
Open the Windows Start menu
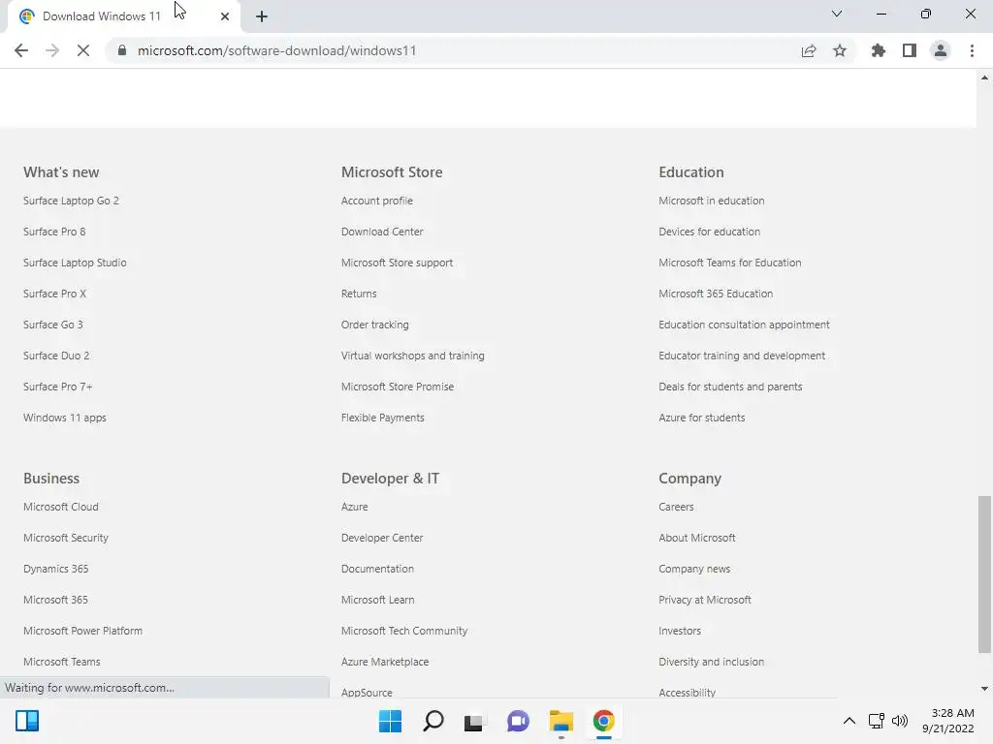tap(390, 721)
